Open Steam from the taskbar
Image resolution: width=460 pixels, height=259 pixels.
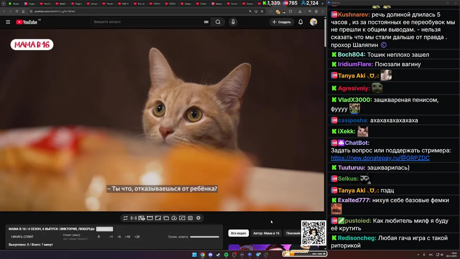pos(218,255)
